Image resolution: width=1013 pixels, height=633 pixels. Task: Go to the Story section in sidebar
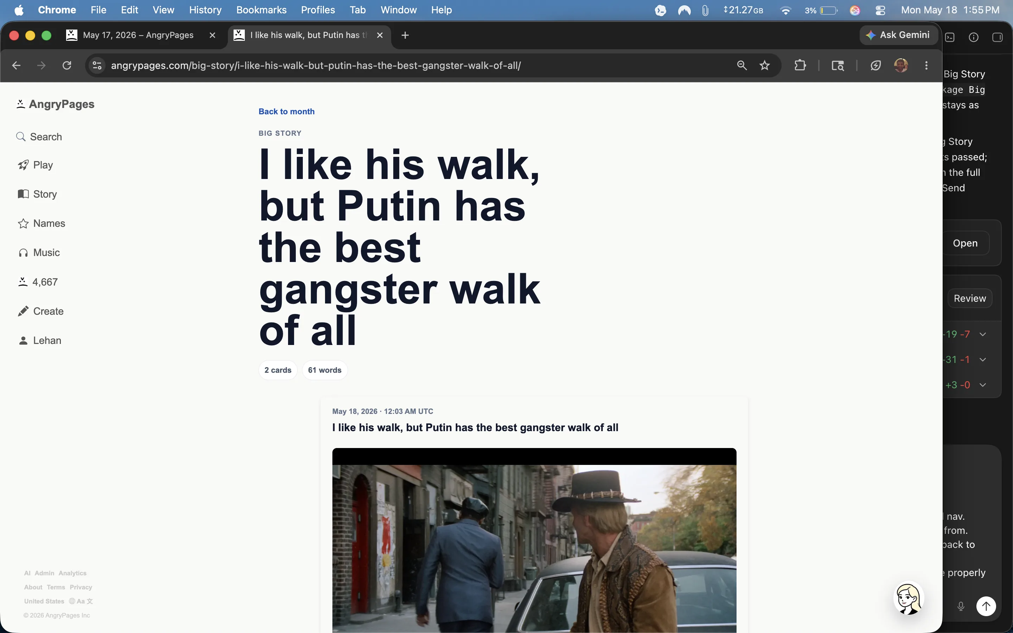tap(37, 194)
